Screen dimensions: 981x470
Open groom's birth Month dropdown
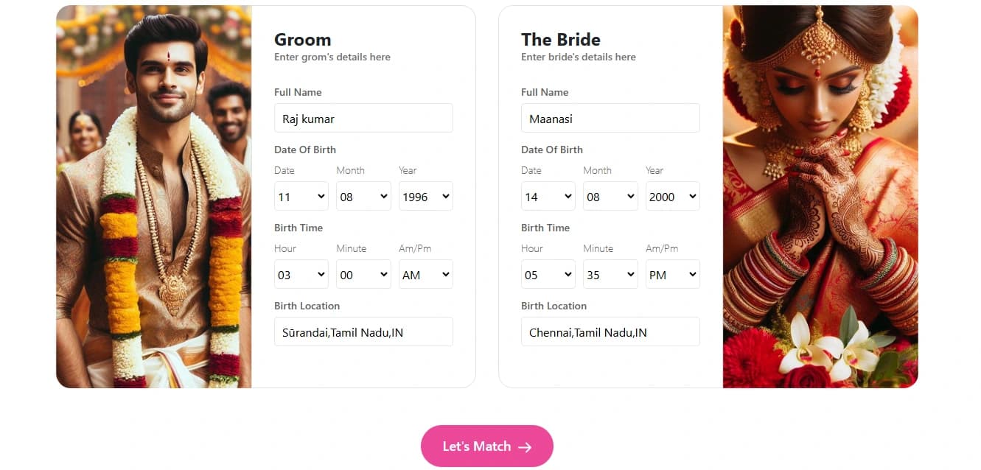coord(363,197)
